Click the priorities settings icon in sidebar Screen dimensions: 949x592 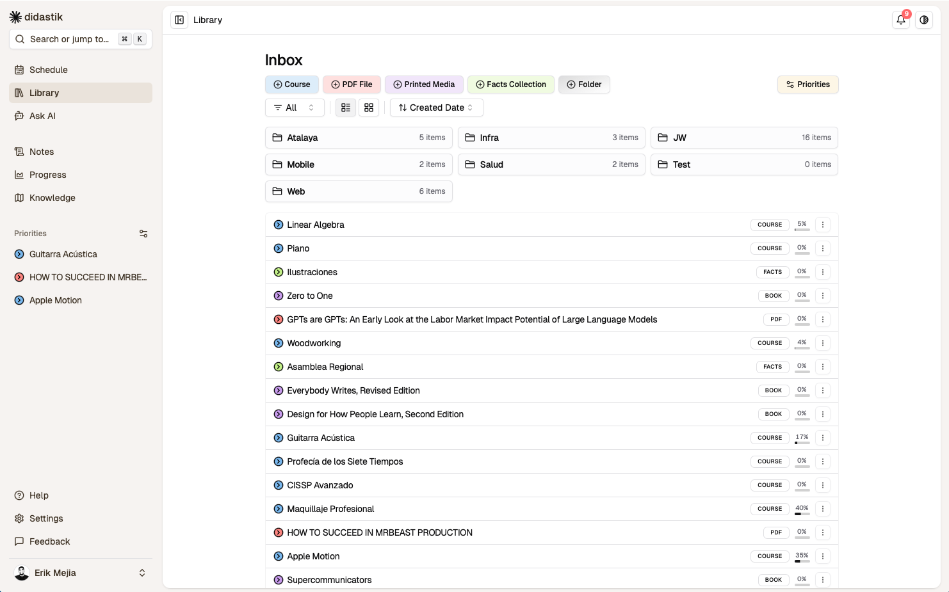click(x=143, y=234)
